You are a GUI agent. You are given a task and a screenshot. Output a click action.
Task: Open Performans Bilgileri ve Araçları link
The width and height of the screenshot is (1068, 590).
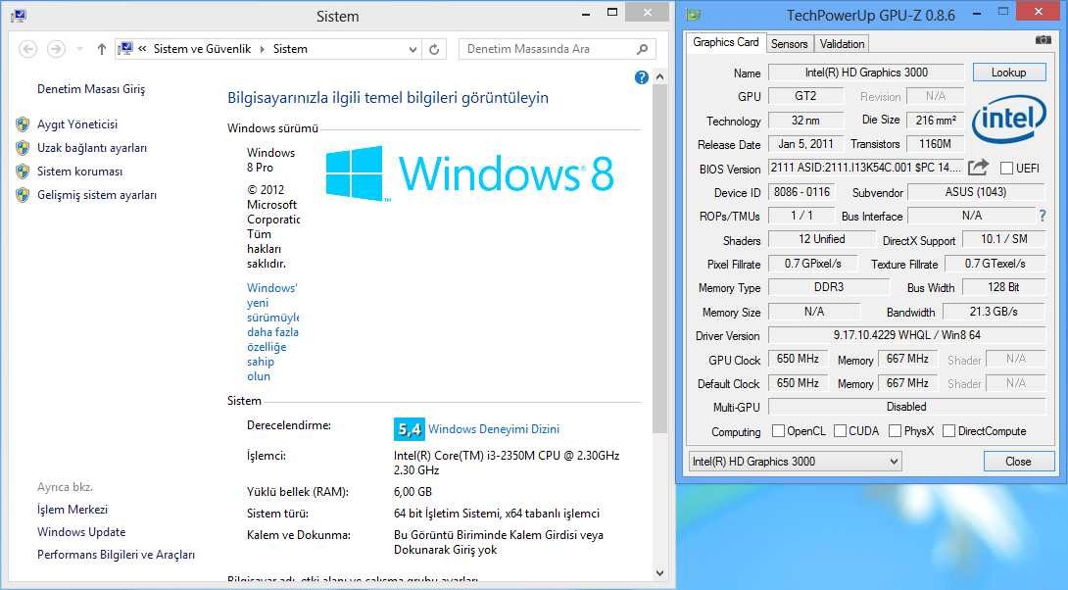[116, 555]
